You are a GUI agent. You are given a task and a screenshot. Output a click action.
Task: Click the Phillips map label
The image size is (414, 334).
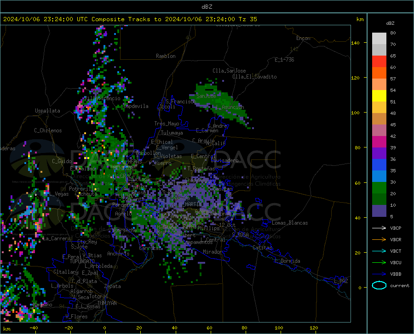click(208, 228)
